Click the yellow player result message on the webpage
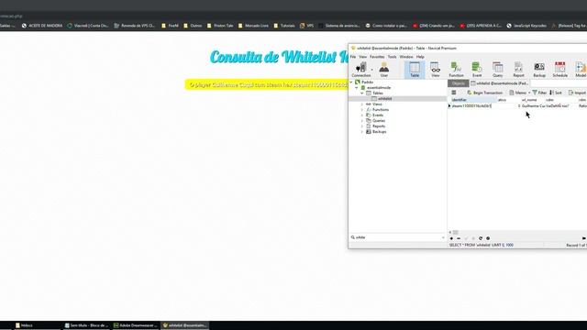Image resolution: width=587 pixels, height=330 pixels. coord(267,85)
